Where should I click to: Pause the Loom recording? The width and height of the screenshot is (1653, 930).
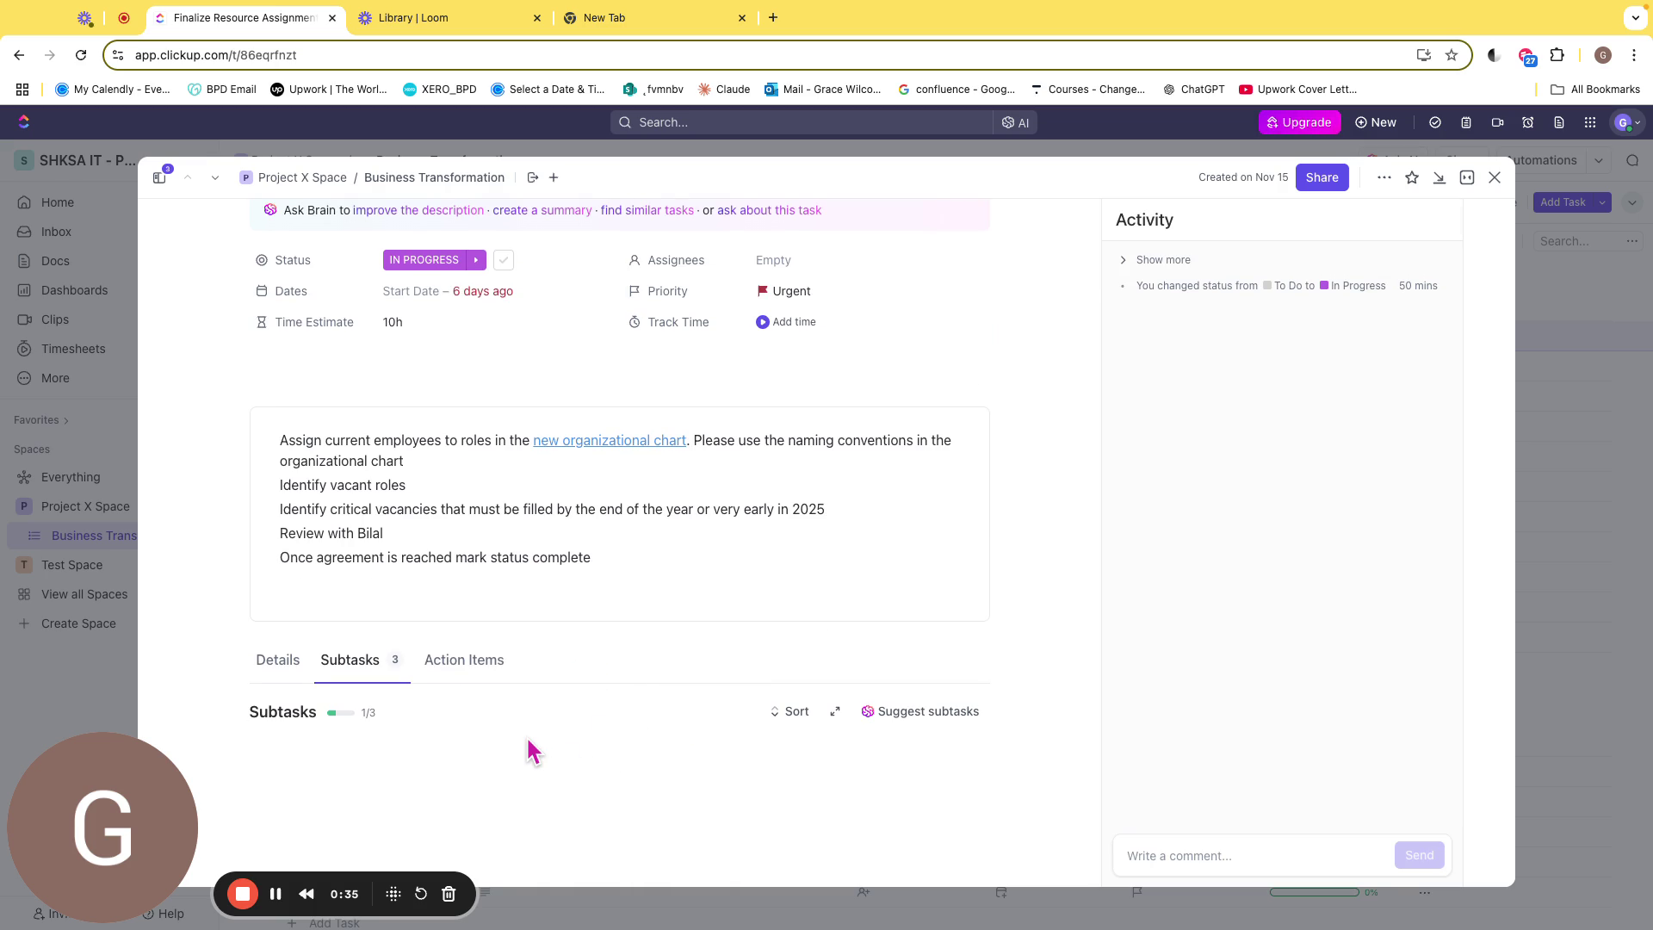(x=275, y=894)
